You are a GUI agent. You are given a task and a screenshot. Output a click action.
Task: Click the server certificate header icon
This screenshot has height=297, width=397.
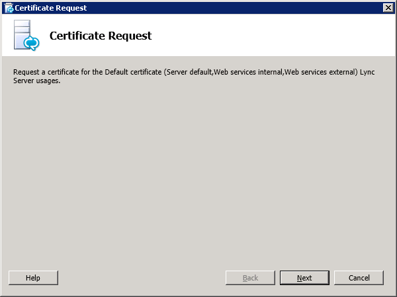click(x=26, y=36)
